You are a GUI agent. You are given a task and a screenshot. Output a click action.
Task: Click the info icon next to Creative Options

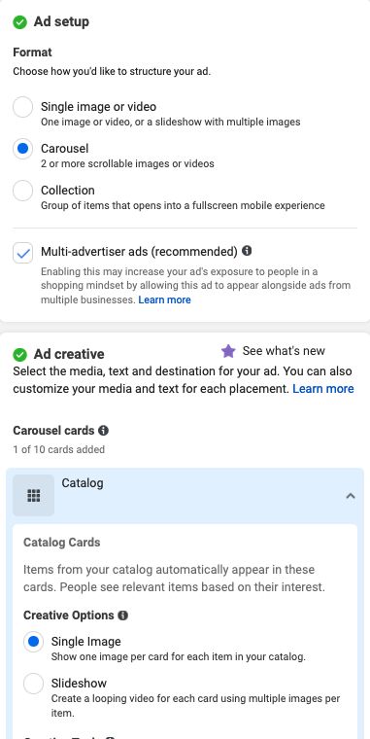pos(123,616)
